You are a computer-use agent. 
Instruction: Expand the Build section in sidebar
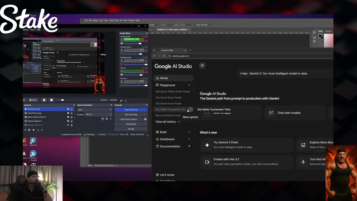click(x=189, y=132)
